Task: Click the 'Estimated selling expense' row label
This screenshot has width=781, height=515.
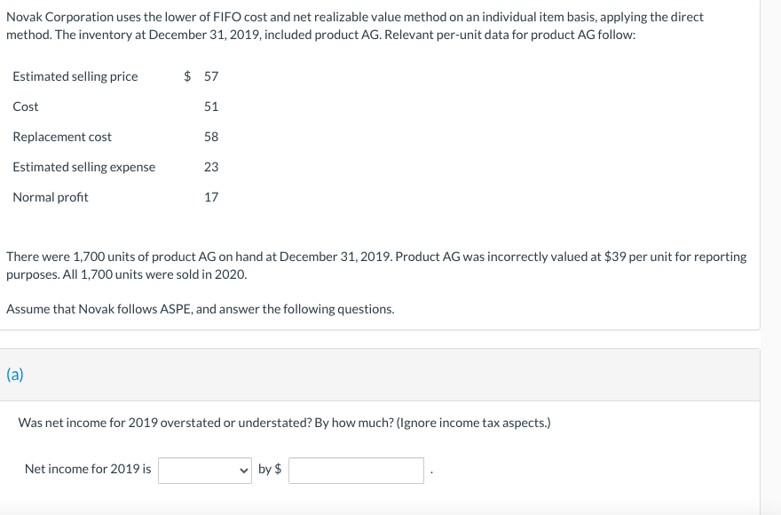Action: coord(84,167)
